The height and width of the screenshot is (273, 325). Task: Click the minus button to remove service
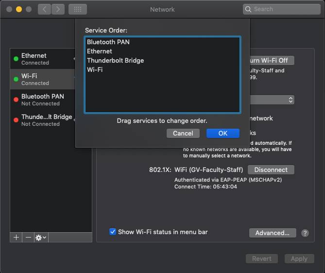[x=28, y=237]
